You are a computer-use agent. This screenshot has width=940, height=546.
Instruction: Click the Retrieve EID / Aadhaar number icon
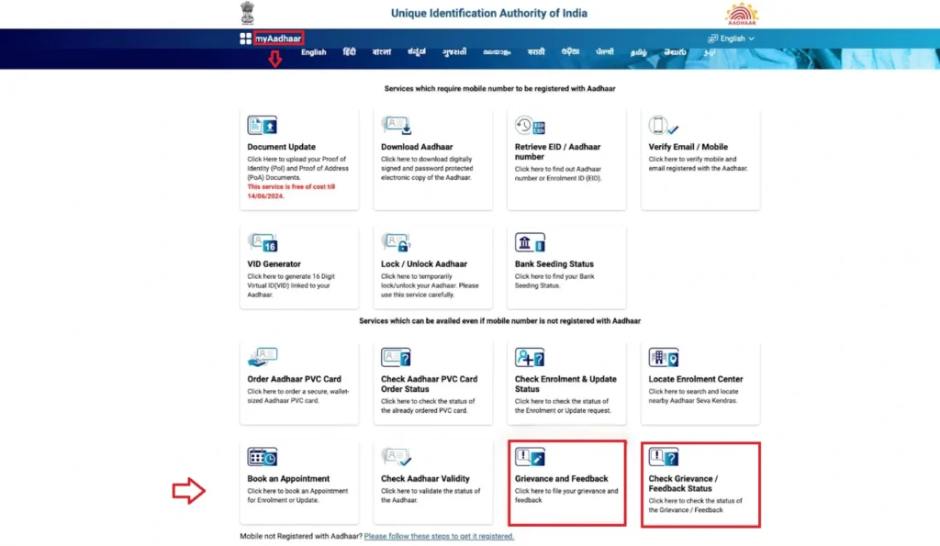pyautogui.click(x=530, y=126)
